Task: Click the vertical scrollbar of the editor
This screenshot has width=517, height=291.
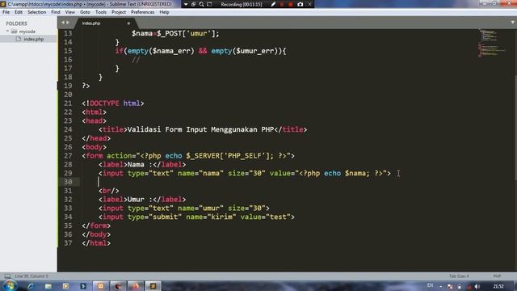Action: click(515, 128)
